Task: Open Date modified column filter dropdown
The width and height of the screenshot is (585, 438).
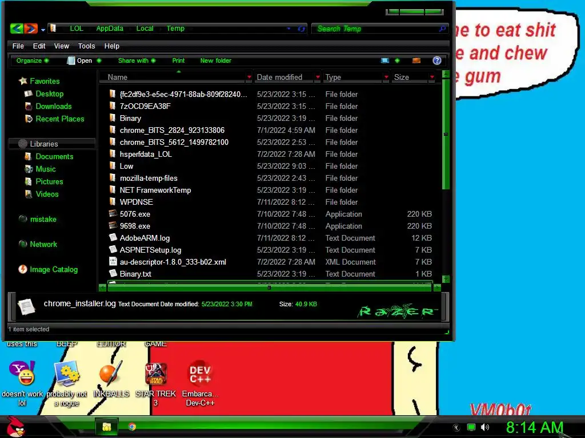Action: (x=318, y=77)
